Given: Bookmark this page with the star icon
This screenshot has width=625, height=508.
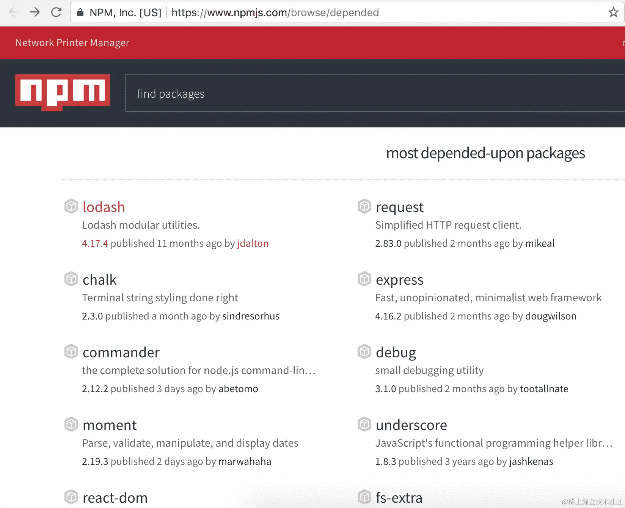Looking at the screenshot, I should pos(613,12).
